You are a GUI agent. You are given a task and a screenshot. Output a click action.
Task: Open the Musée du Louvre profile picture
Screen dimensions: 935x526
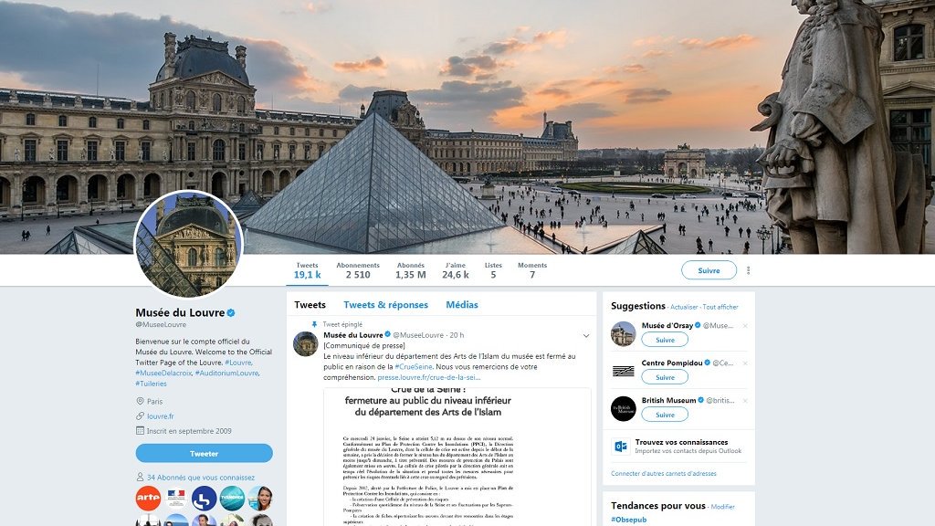(188, 244)
